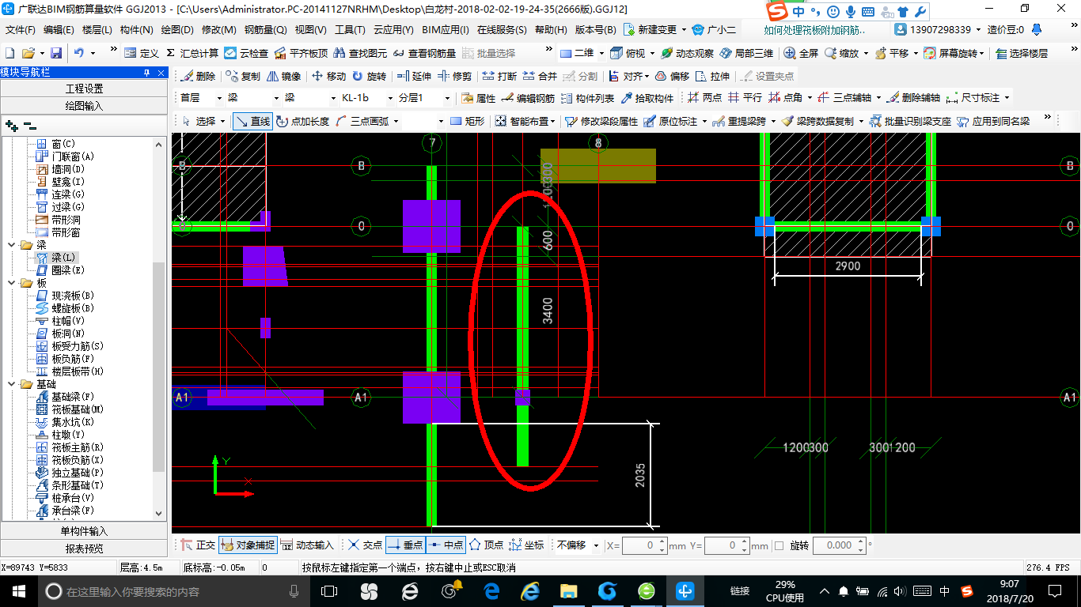This screenshot has height=607, width=1081.
Task: Collapse the 梁 tree folder
Action: coord(11,245)
